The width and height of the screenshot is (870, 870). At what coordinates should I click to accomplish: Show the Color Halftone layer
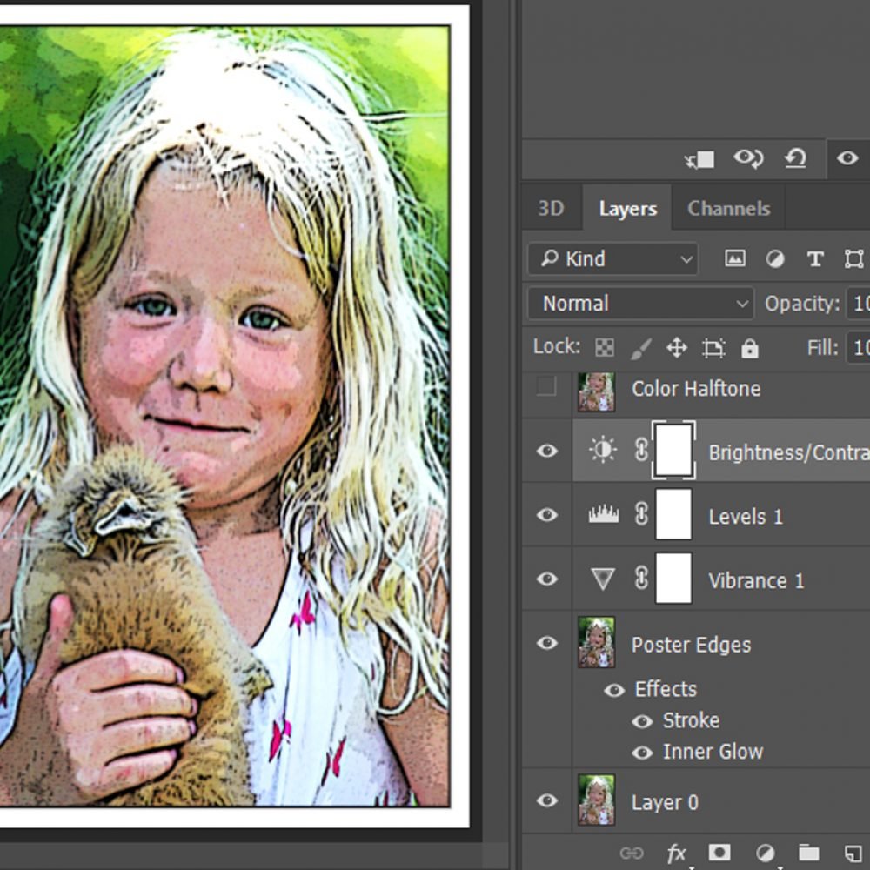(x=546, y=388)
